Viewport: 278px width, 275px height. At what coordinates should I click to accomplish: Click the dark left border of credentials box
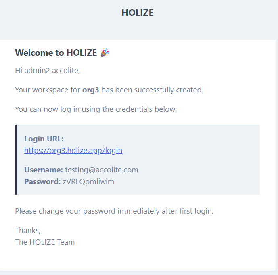pyautogui.click(x=16, y=160)
